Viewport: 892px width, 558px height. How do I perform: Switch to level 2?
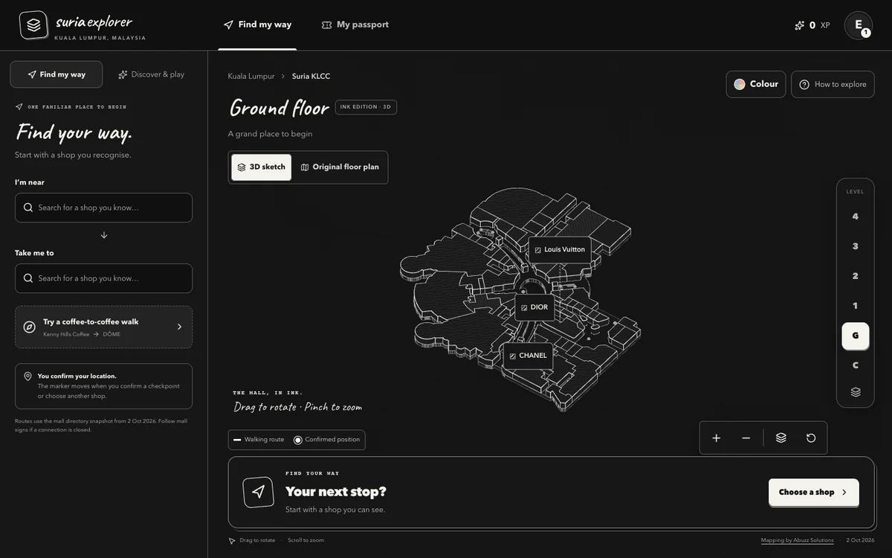click(x=856, y=276)
